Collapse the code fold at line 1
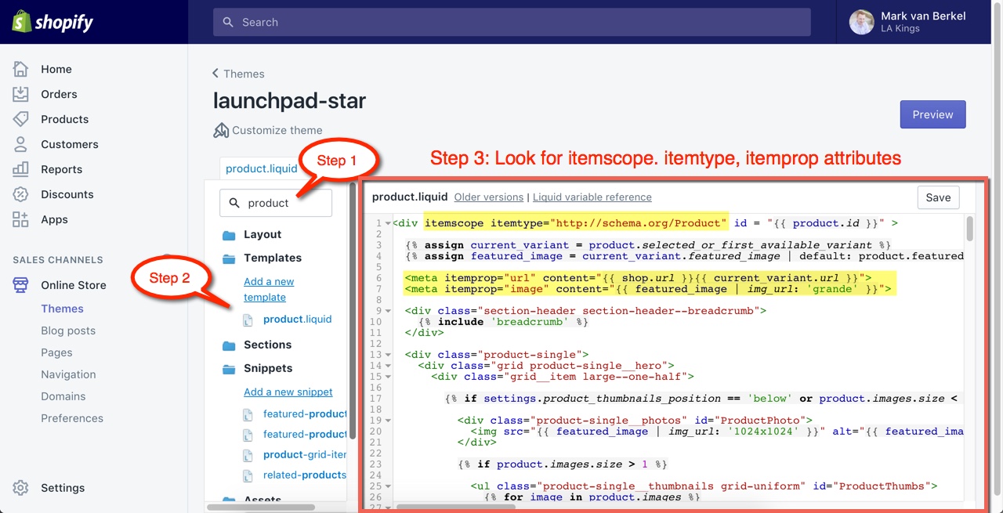This screenshot has width=1003, height=513. click(388, 223)
